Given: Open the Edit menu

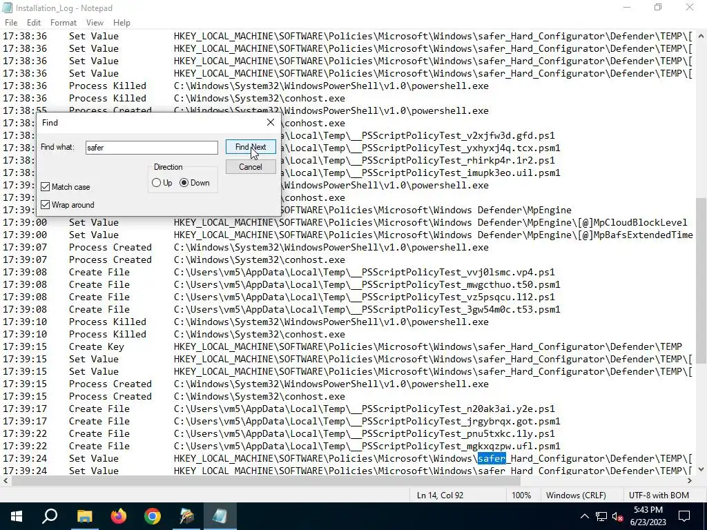Looking at the screenshot, I should pos(34,23).
